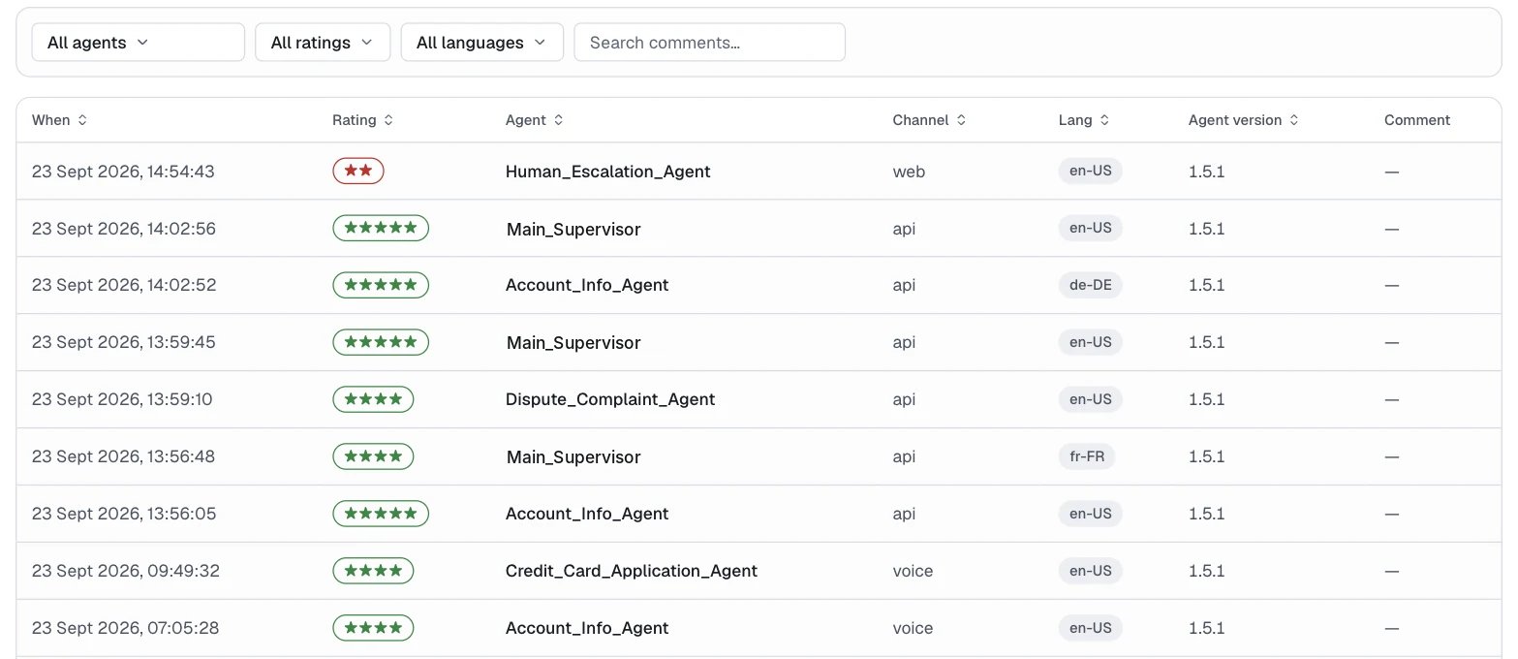
Task: Click the voice channel for Credit_Card_Application_Agent
Action: 914,571
